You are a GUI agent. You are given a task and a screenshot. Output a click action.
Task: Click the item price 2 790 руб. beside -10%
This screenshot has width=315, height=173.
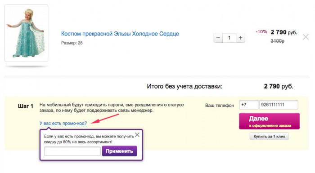pos(283,32)
